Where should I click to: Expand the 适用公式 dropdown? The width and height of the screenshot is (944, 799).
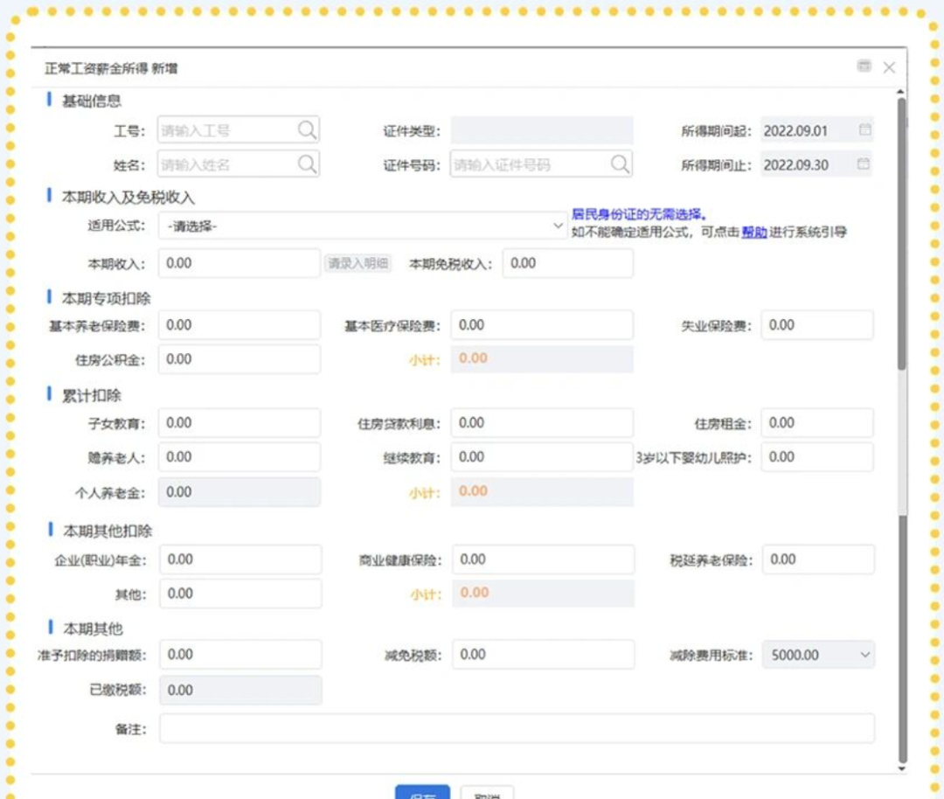pos(559,226)
